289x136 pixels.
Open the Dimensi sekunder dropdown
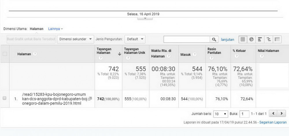[76, 39]
